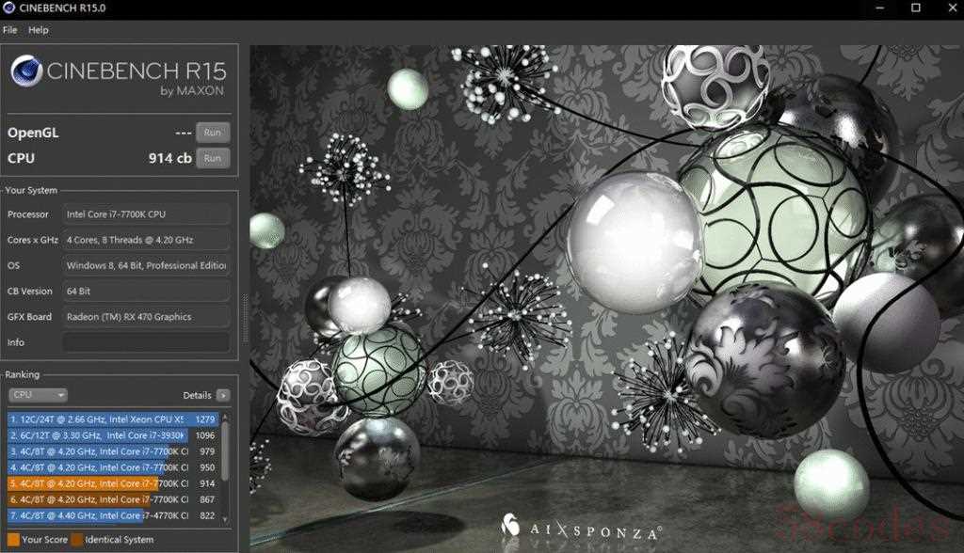Click the Processor field Intel Core i7-7700K

point(146,214)
